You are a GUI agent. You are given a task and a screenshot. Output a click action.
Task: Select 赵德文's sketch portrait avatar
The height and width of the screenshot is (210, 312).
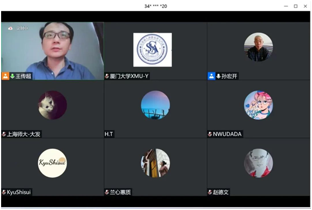pyautogui.click(x=258, y=163)
